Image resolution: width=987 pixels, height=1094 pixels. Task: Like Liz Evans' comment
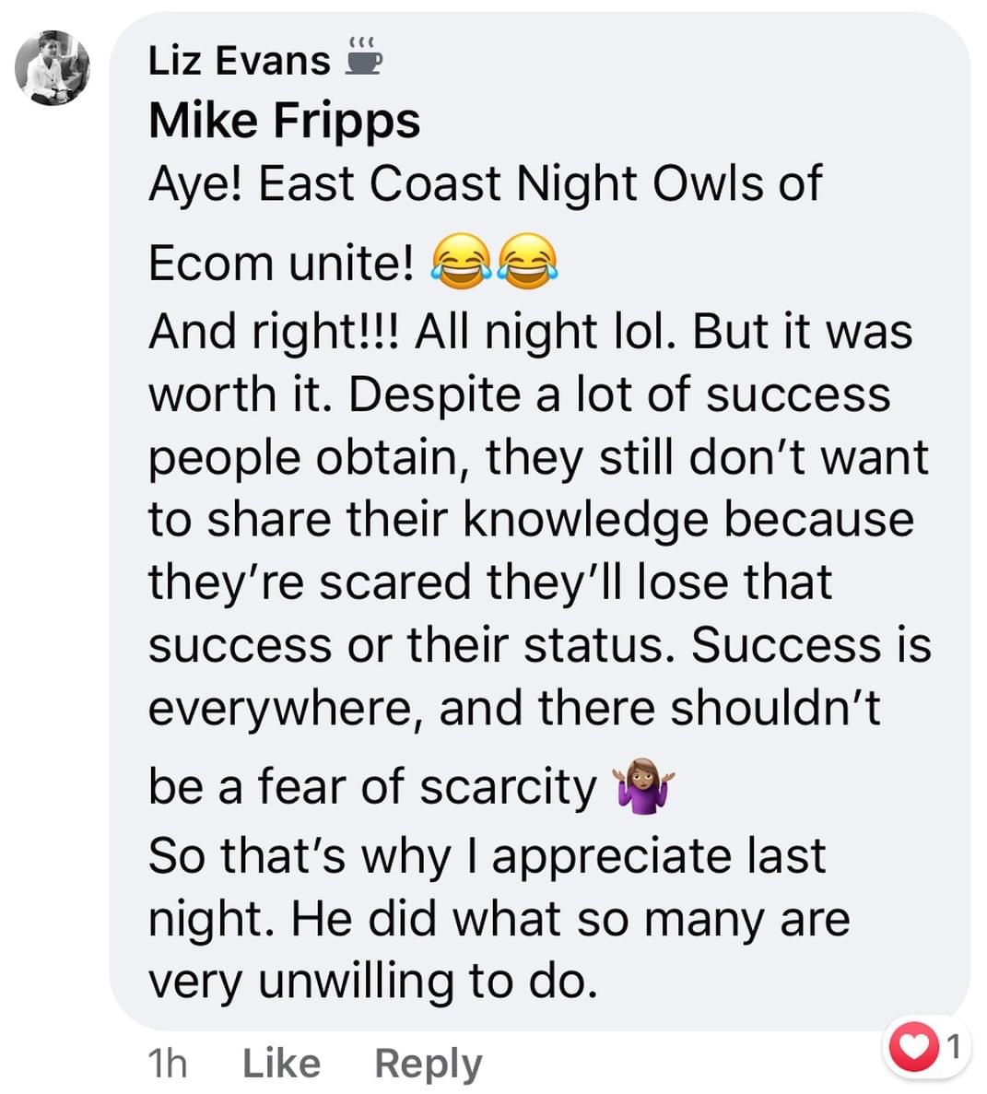pos(281,1064)
